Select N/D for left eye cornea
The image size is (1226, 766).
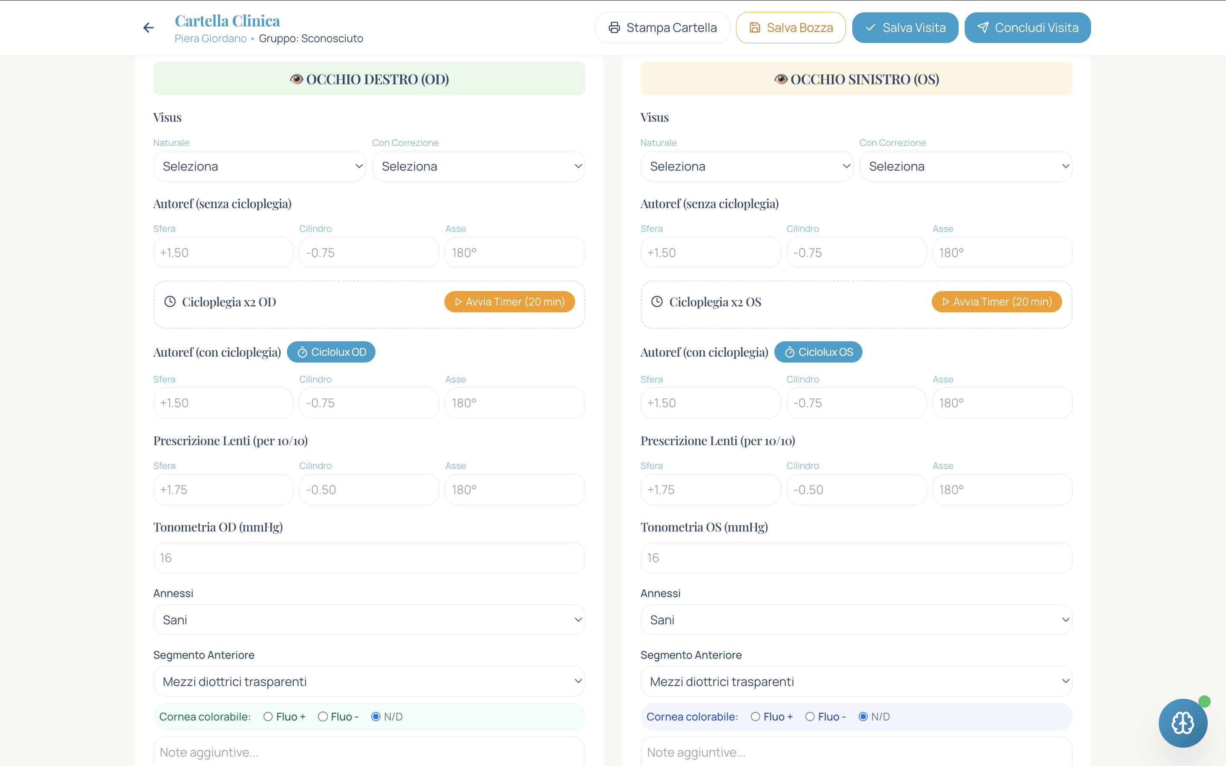[x=863, y=716]
